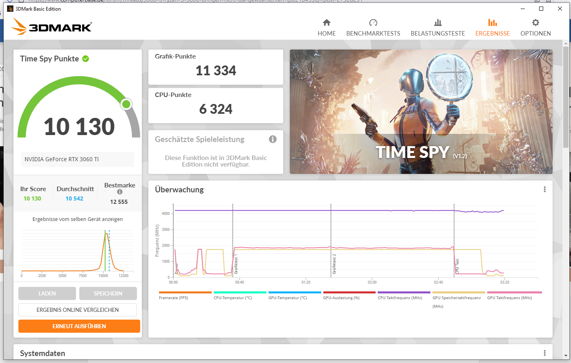Open the three-dot menu for Systemdaten
571x363 pixels.
[x=544, y=353]
